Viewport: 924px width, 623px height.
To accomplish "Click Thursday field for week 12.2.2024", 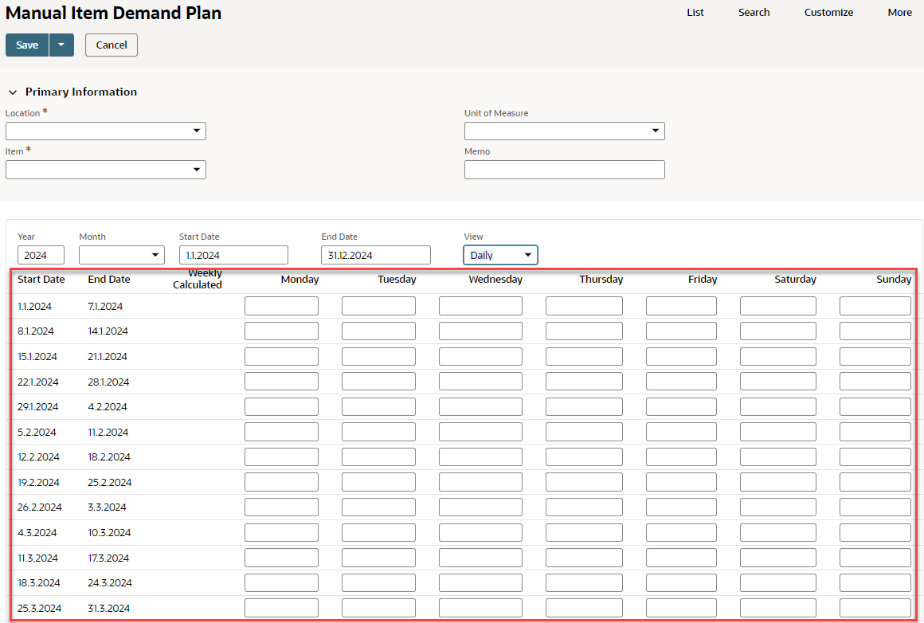I will pyautogui.click(x=584, y=456).
